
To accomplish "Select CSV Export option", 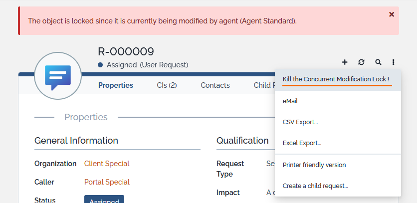I will pos(300,122).
